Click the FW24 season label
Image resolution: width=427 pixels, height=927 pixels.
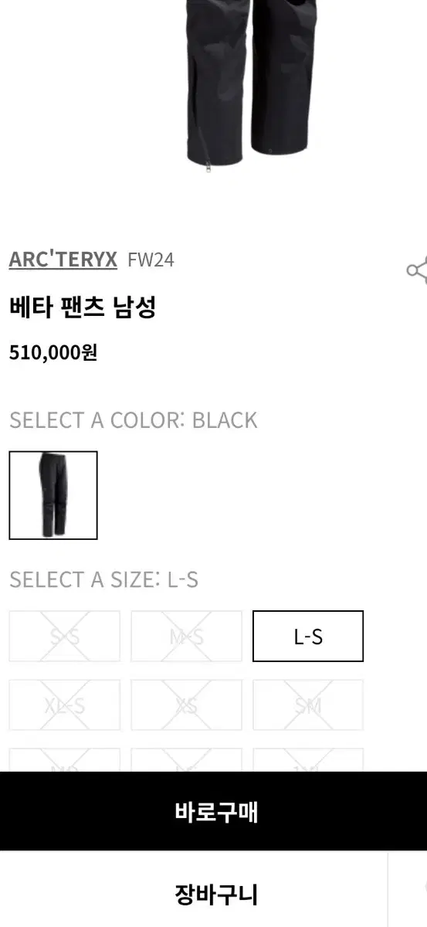[151, 260]
